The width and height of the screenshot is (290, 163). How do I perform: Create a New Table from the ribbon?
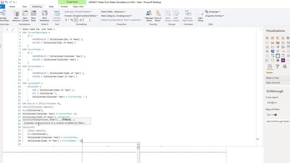[x=33, y=16]
